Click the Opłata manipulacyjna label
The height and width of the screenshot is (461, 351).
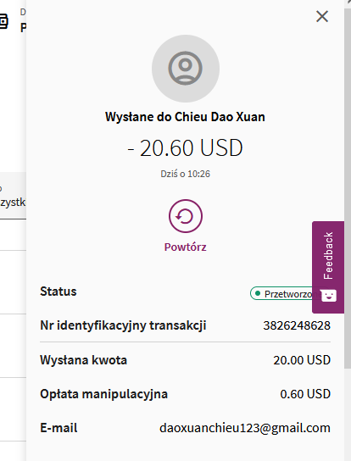coord(103,394)
